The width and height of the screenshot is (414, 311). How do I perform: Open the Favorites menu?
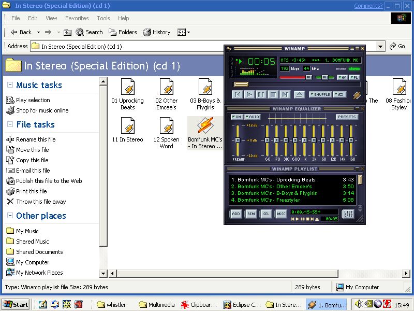77,18
